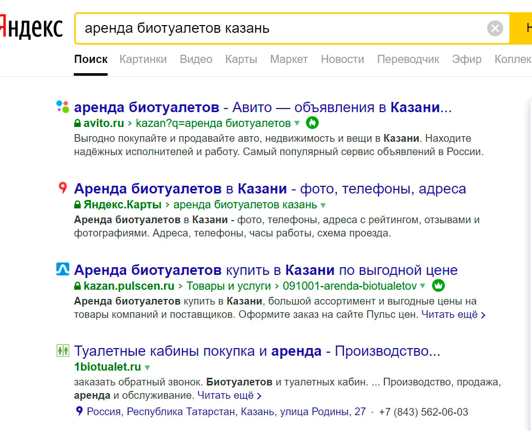Open the улица Родины, 27 address link

(x=227, y=412)
